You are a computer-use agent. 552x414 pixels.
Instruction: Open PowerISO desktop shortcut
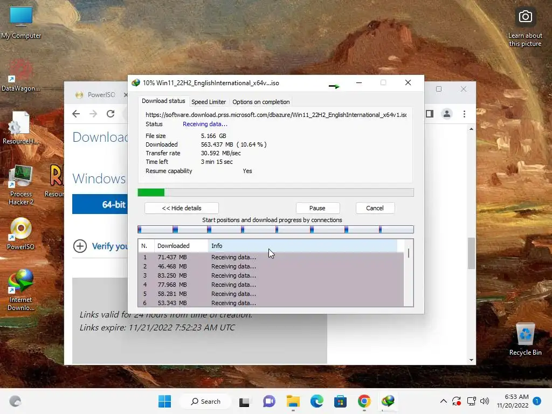pos(21,233)
